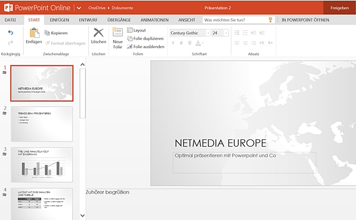Viewport: 356px width, 220px height.
Task: Apply the font color A swatch
Action: 198,43
